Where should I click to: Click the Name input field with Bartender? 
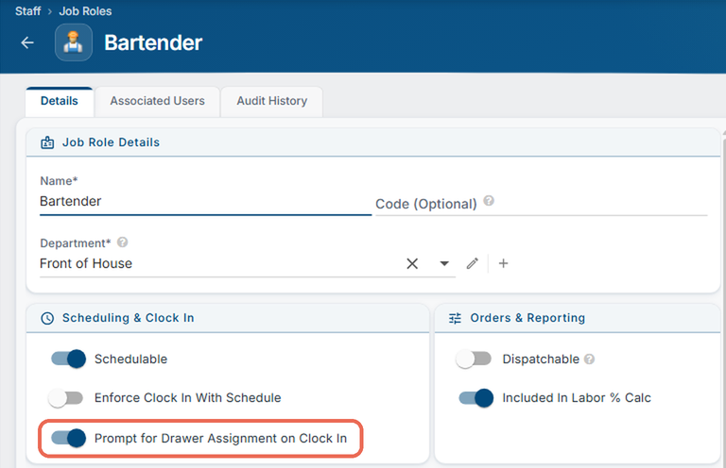pyautogui.click(x=205, y=201)
